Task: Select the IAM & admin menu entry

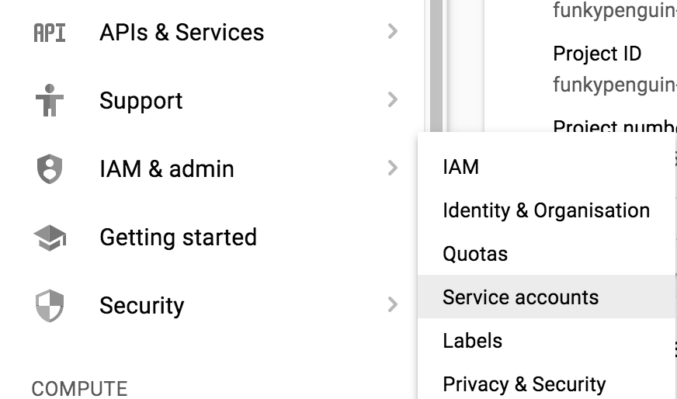Action: pos(167,169)
